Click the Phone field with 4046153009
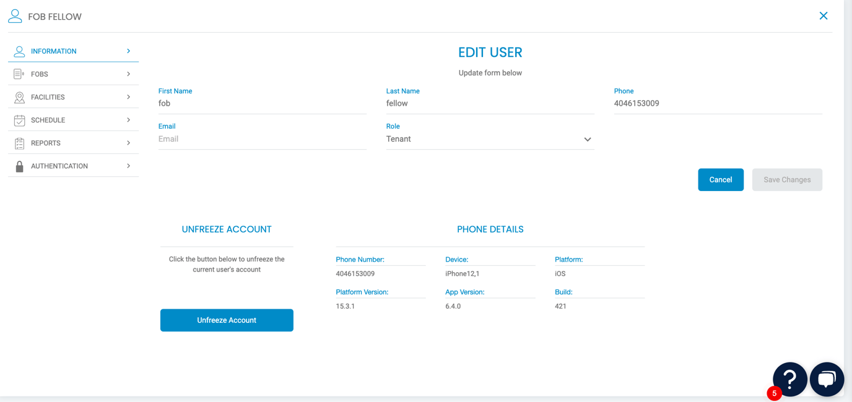Image resolution: width=852 pixels, height=402 pixels. [x=718, y=104]
